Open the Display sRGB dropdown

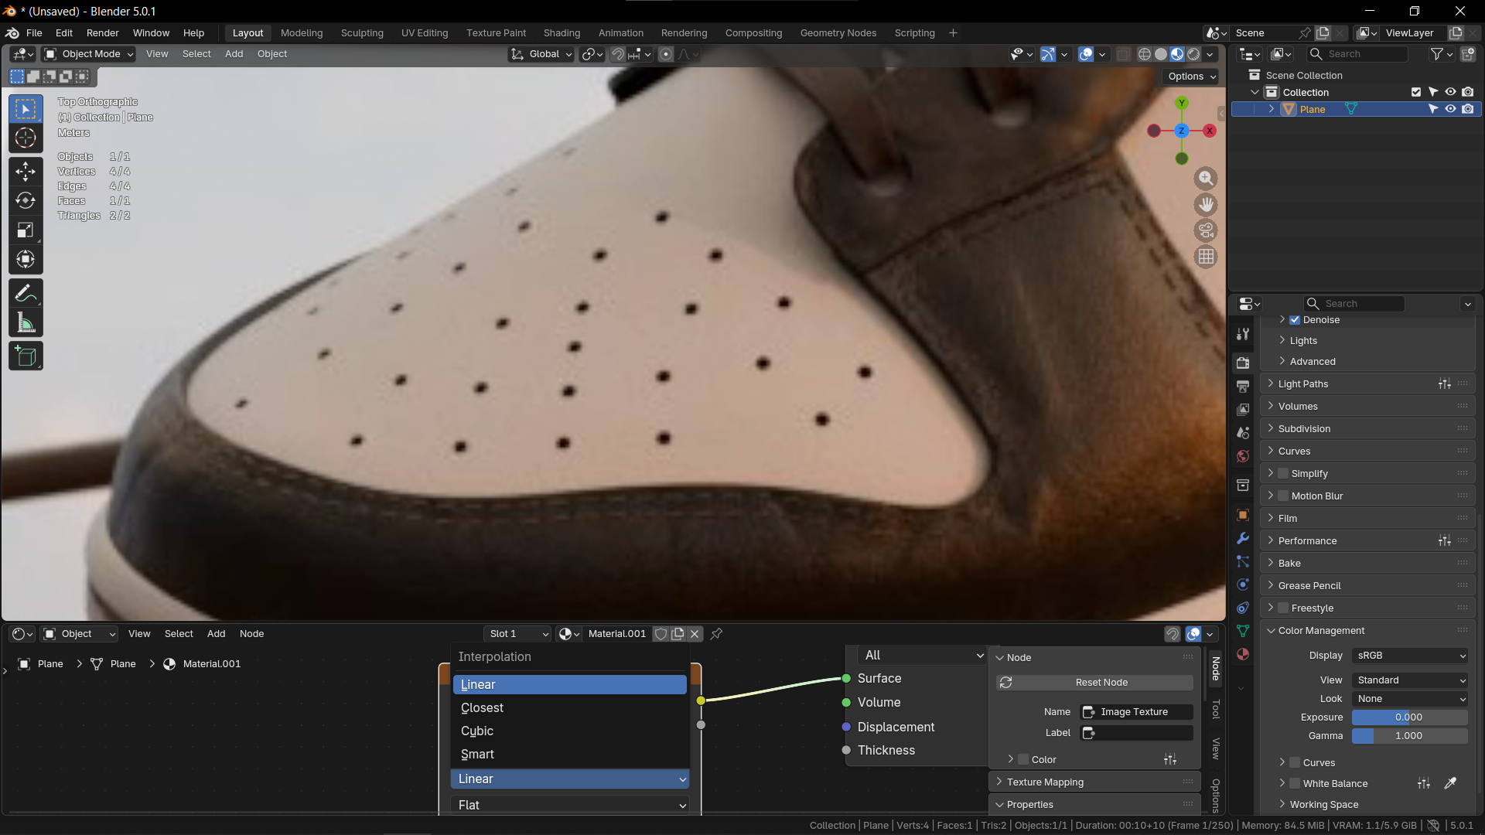pos(1410,656)
